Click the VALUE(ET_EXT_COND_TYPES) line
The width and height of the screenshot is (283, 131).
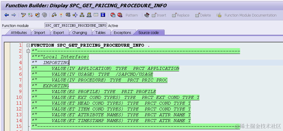point(115,97)
